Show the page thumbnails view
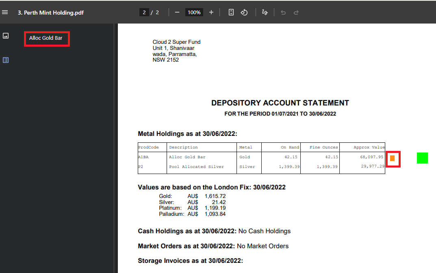 tap(6, 36)
